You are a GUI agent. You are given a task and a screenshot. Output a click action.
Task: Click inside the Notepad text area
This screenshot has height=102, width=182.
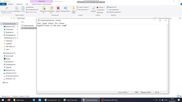pos(102,58)
